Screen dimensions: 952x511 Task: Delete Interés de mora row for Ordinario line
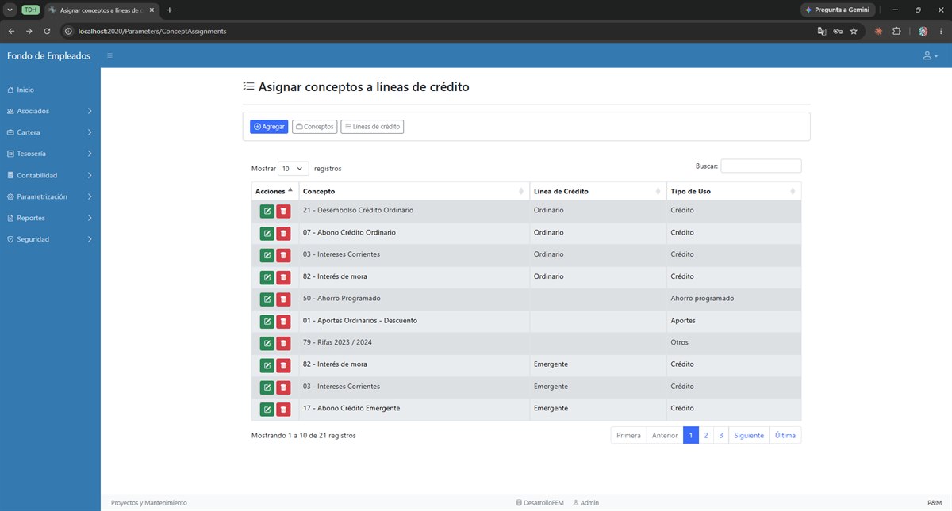283,277
